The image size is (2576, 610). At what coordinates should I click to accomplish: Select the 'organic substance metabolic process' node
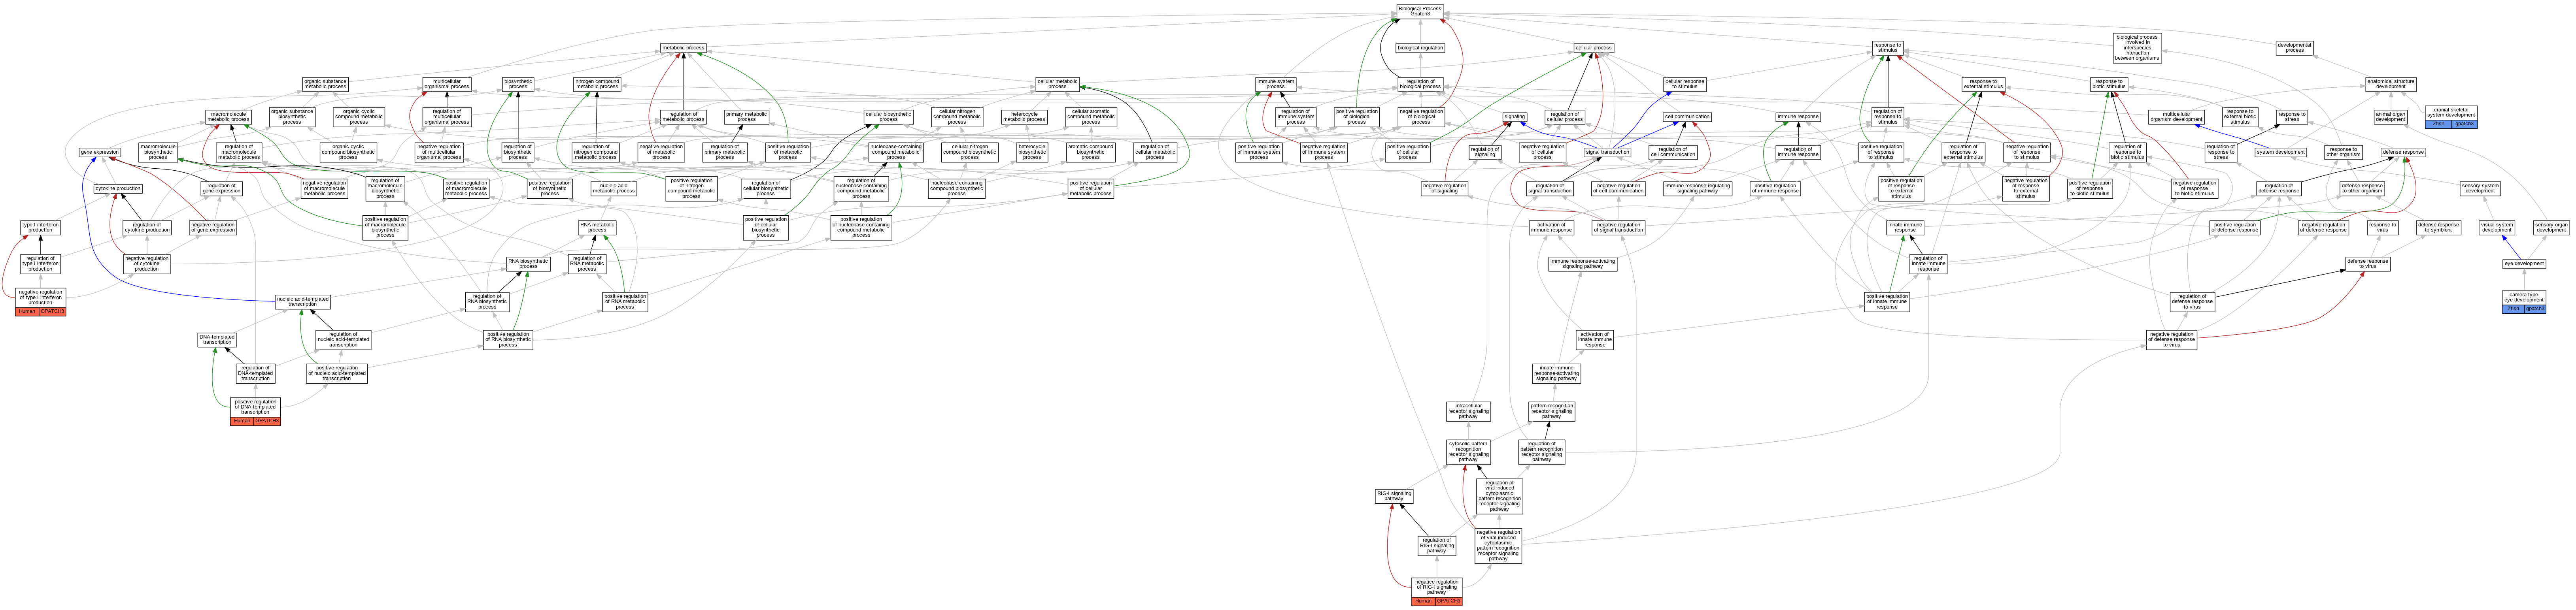325,84
